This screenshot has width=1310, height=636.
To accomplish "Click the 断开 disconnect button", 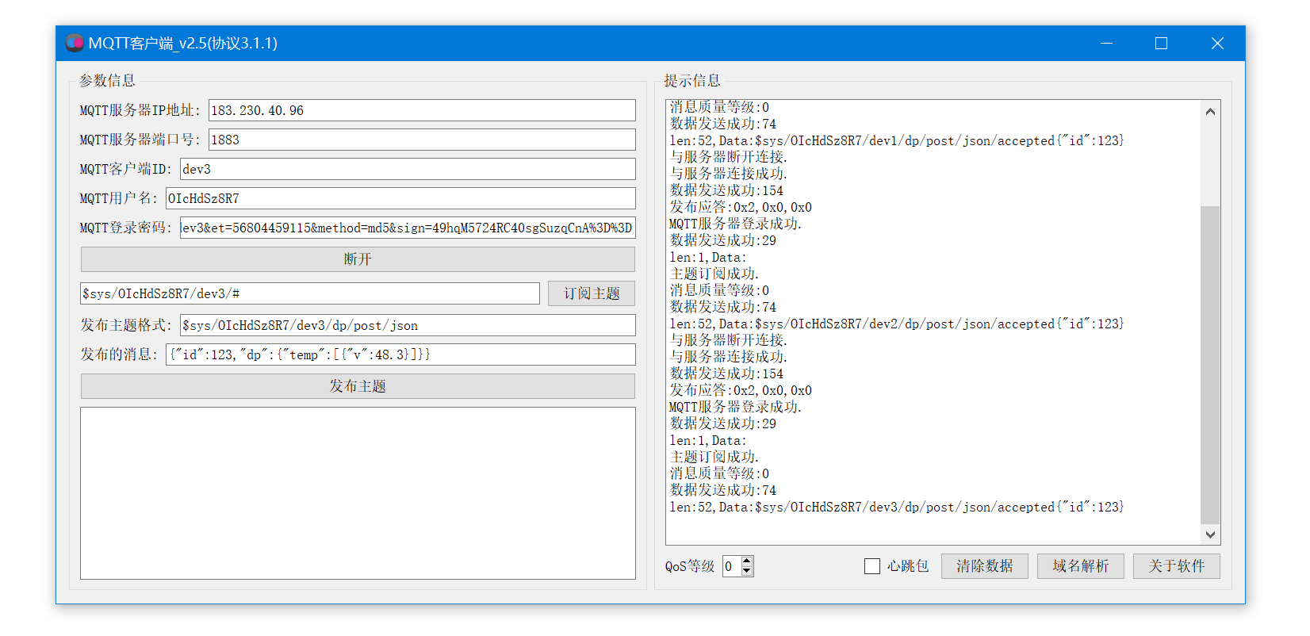I will [x=358, y=259].
